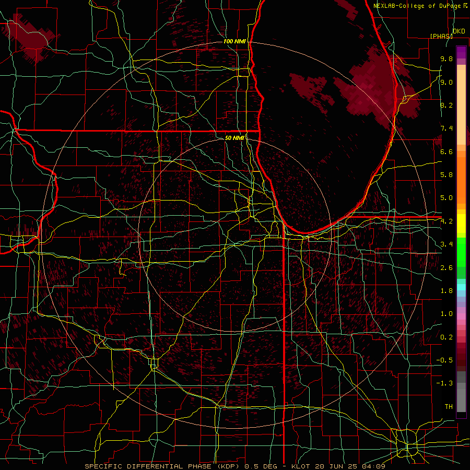
Task: Select the 5.0 value on the color scale
Action: click(x=446, y=198)
